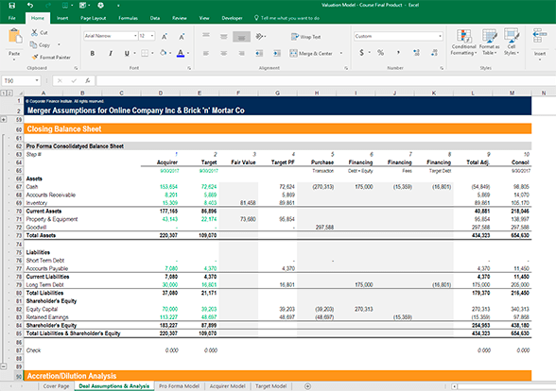Save the workbook with the floppy icon
Viewport: 556px width, 391px height.
pos(11,6)
